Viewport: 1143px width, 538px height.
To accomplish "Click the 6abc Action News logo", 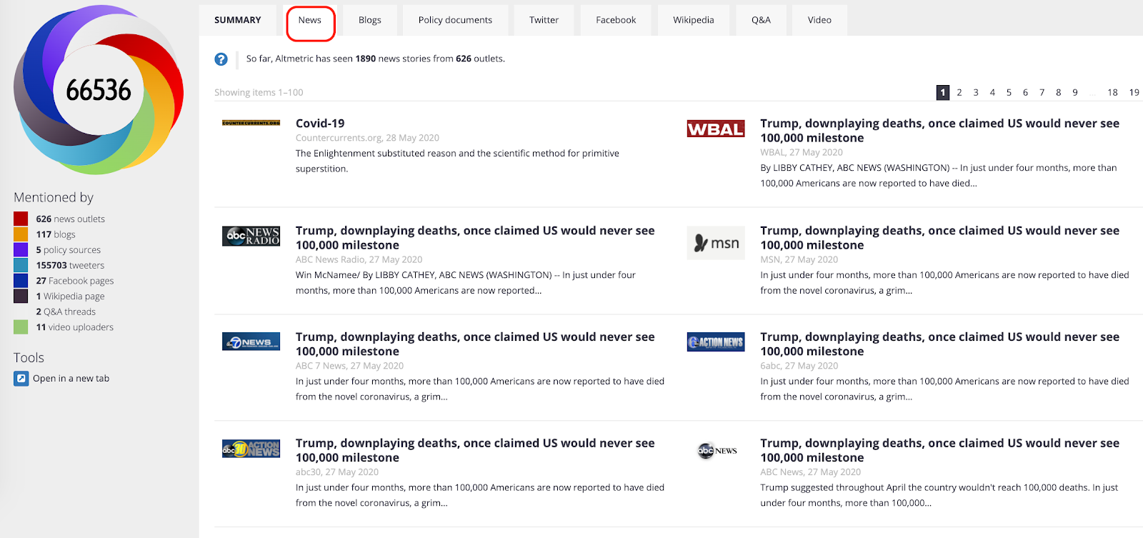I will pos(716,342).
